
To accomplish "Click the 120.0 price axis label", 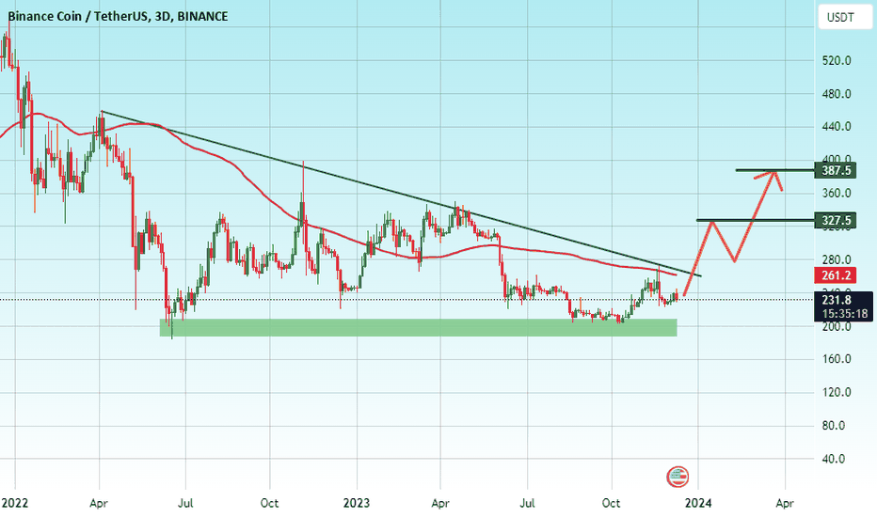I will point(837,392).
